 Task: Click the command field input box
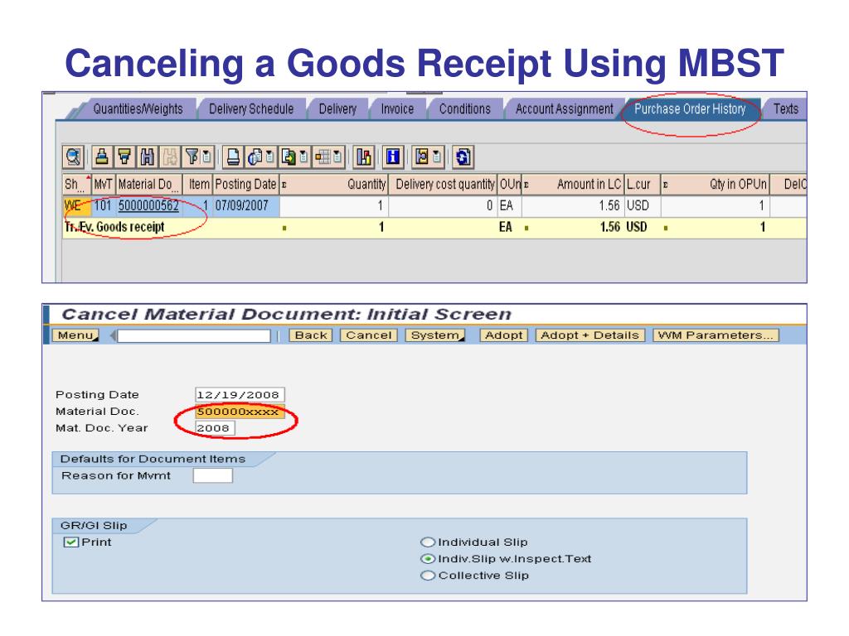pos(194,336)
